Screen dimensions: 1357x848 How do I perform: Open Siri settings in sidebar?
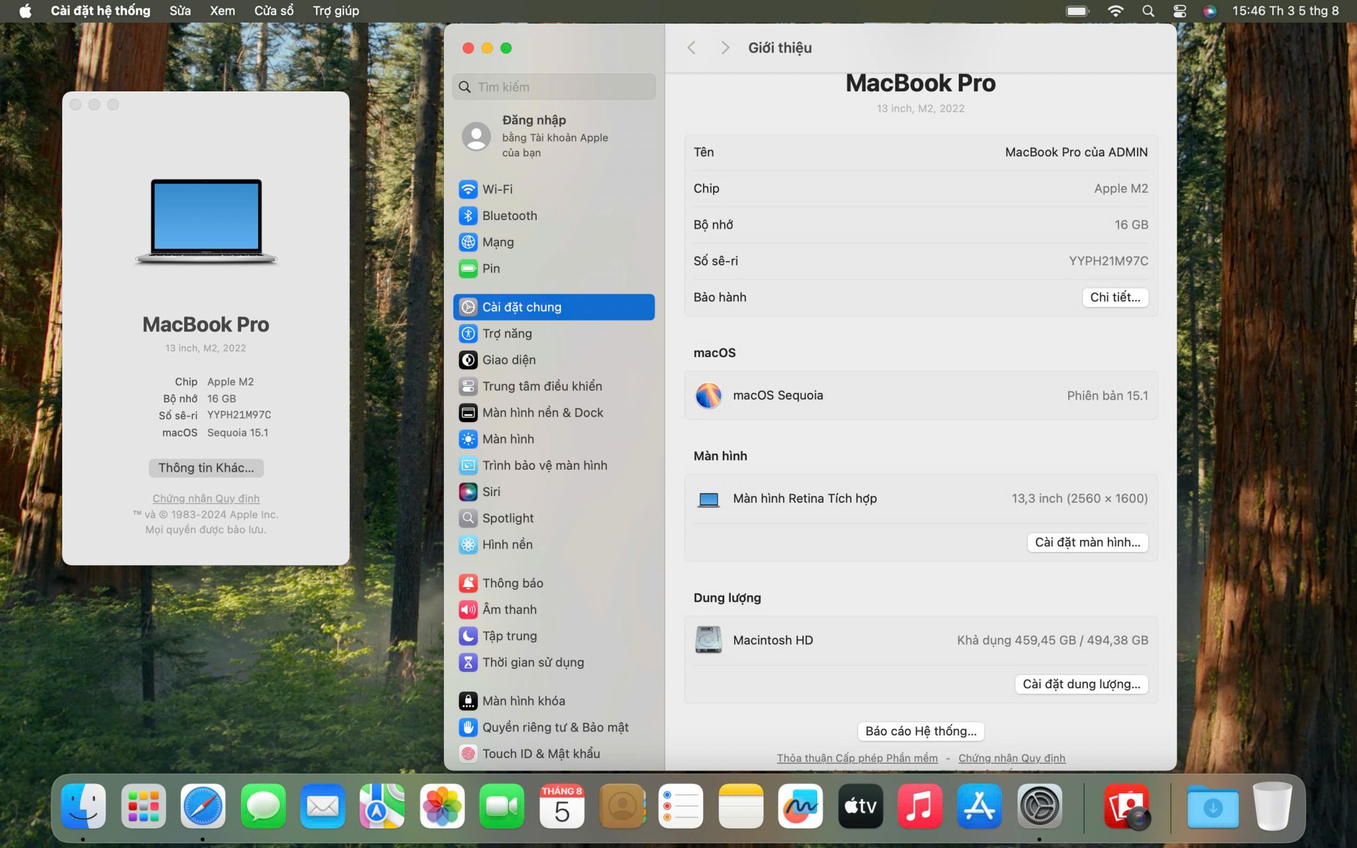tap(554, 492)
